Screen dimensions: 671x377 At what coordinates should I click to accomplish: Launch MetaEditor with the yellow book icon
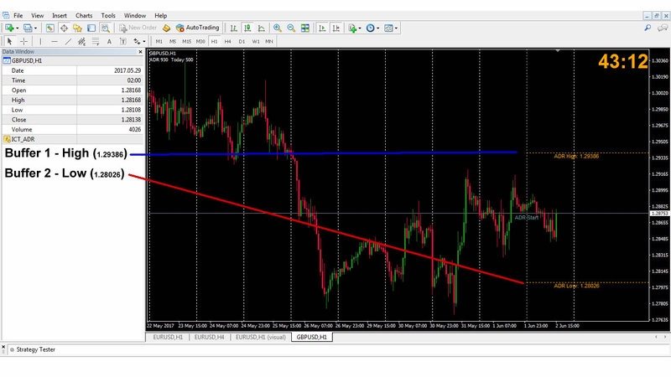166,28
